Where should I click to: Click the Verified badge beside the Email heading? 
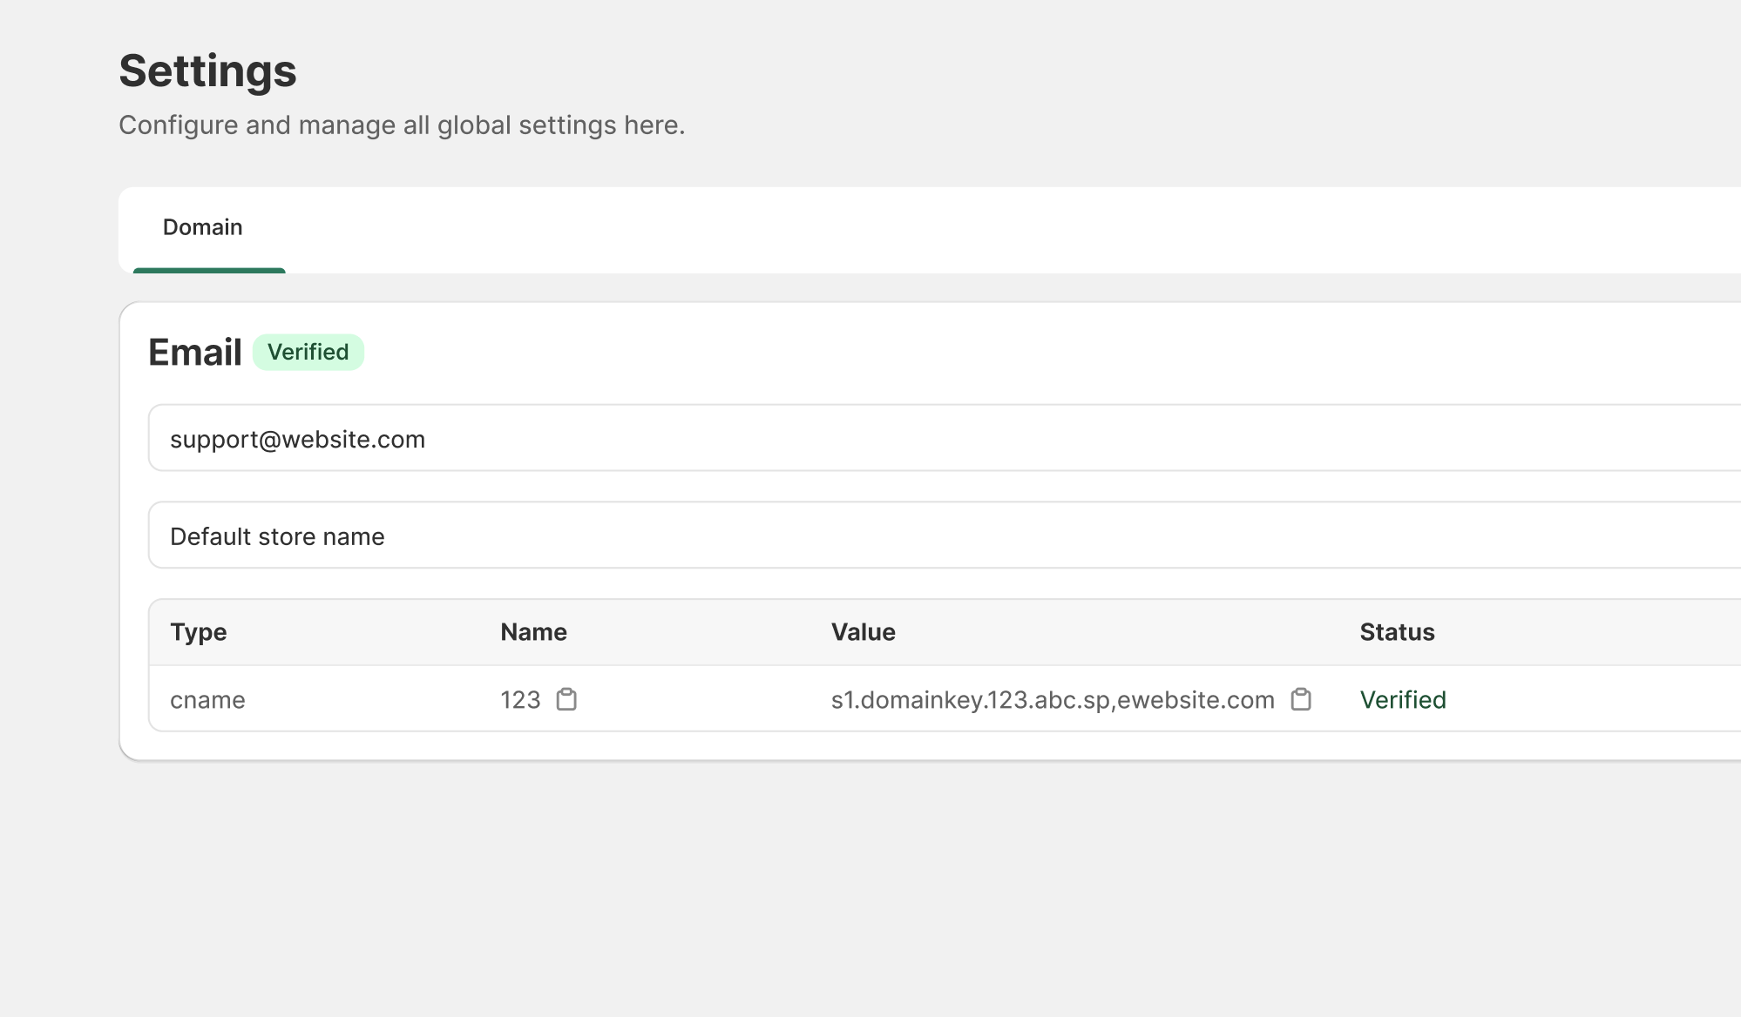(x=308, y=353)
